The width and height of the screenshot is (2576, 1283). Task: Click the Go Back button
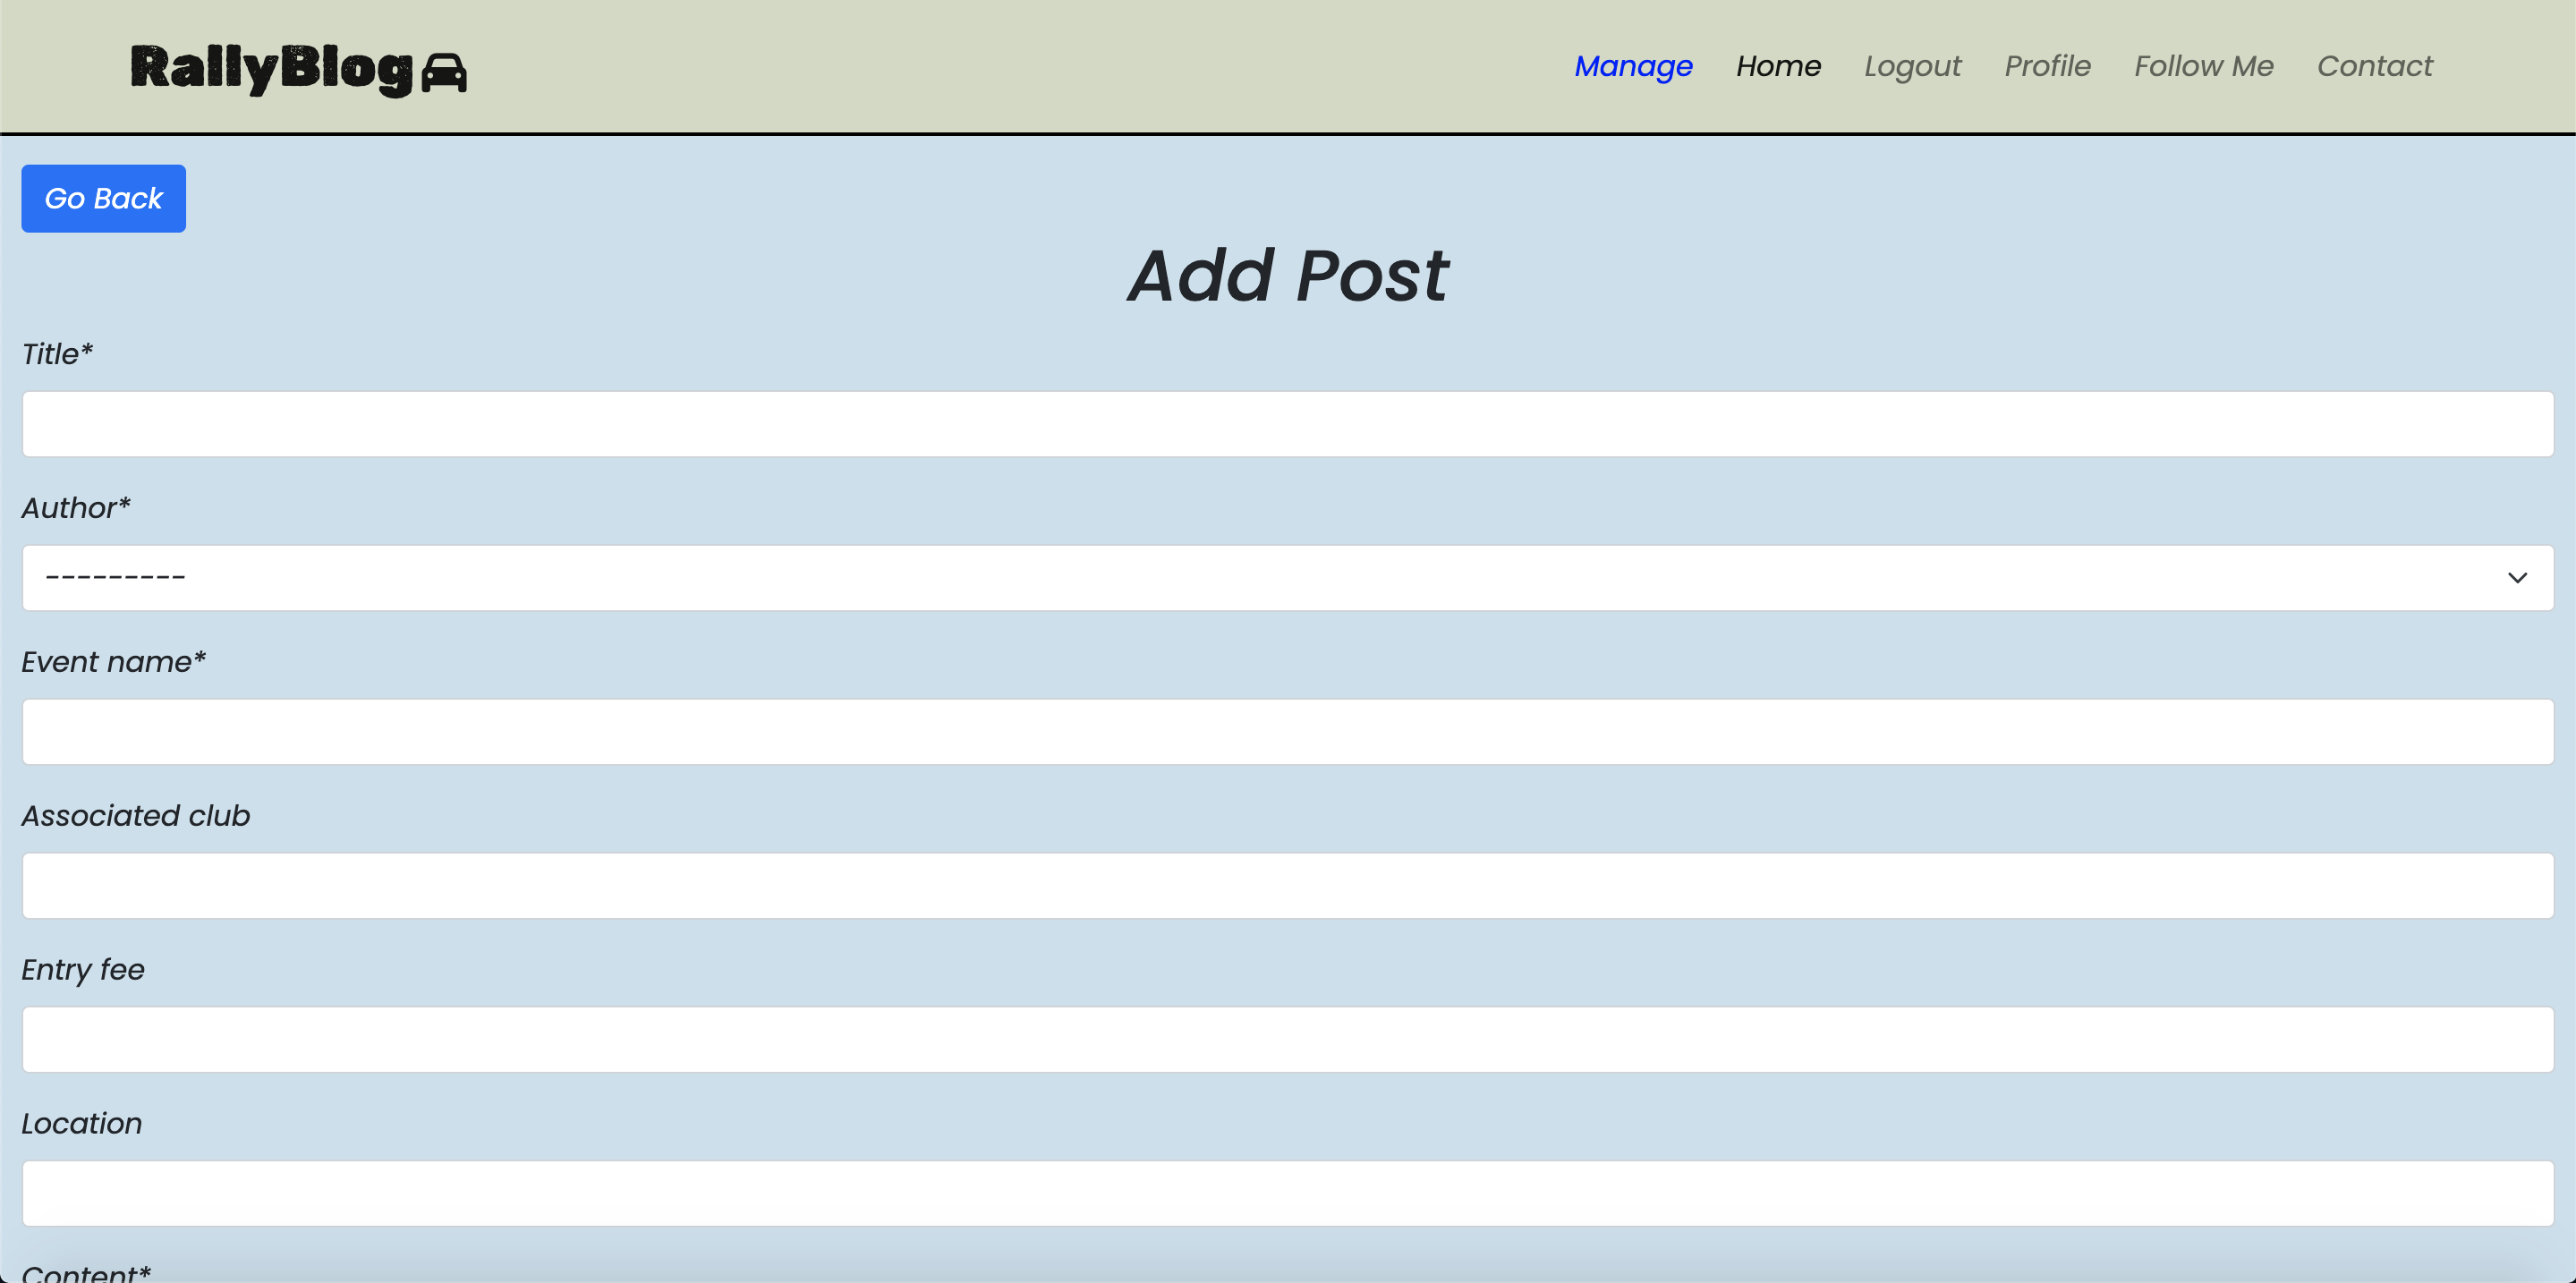tap(103, 198)
